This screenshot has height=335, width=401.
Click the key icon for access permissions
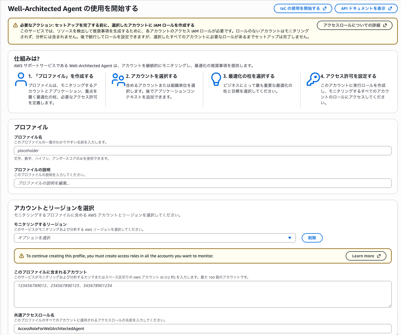[313, 79]
